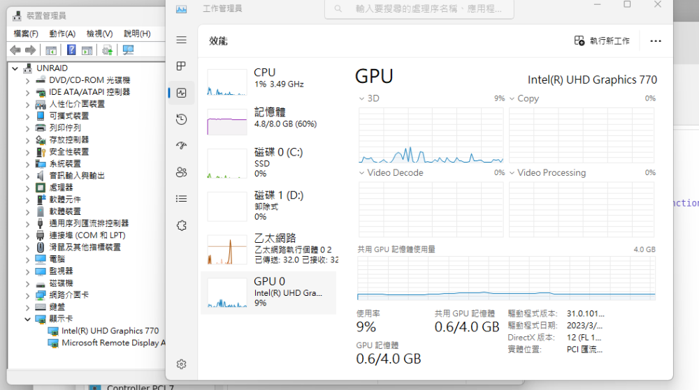Viewport: 699px width, 390px height.
Task: Click Device Manager update driver toolbar icon
Action: (x=108, y=50)
